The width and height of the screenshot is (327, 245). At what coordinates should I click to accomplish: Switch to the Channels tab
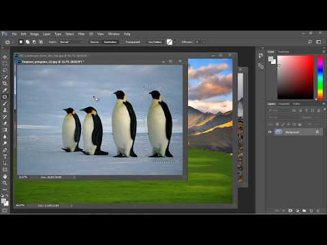tap(284, 103)
